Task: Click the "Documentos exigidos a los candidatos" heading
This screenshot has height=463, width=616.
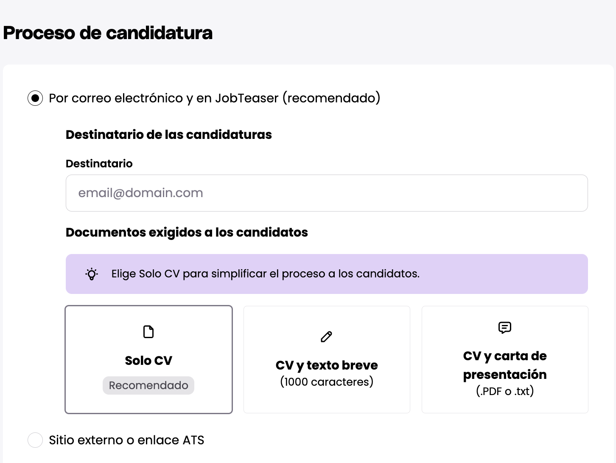Action: (187, 232)
